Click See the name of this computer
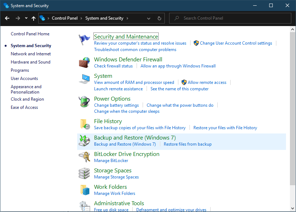 (179, 89)
